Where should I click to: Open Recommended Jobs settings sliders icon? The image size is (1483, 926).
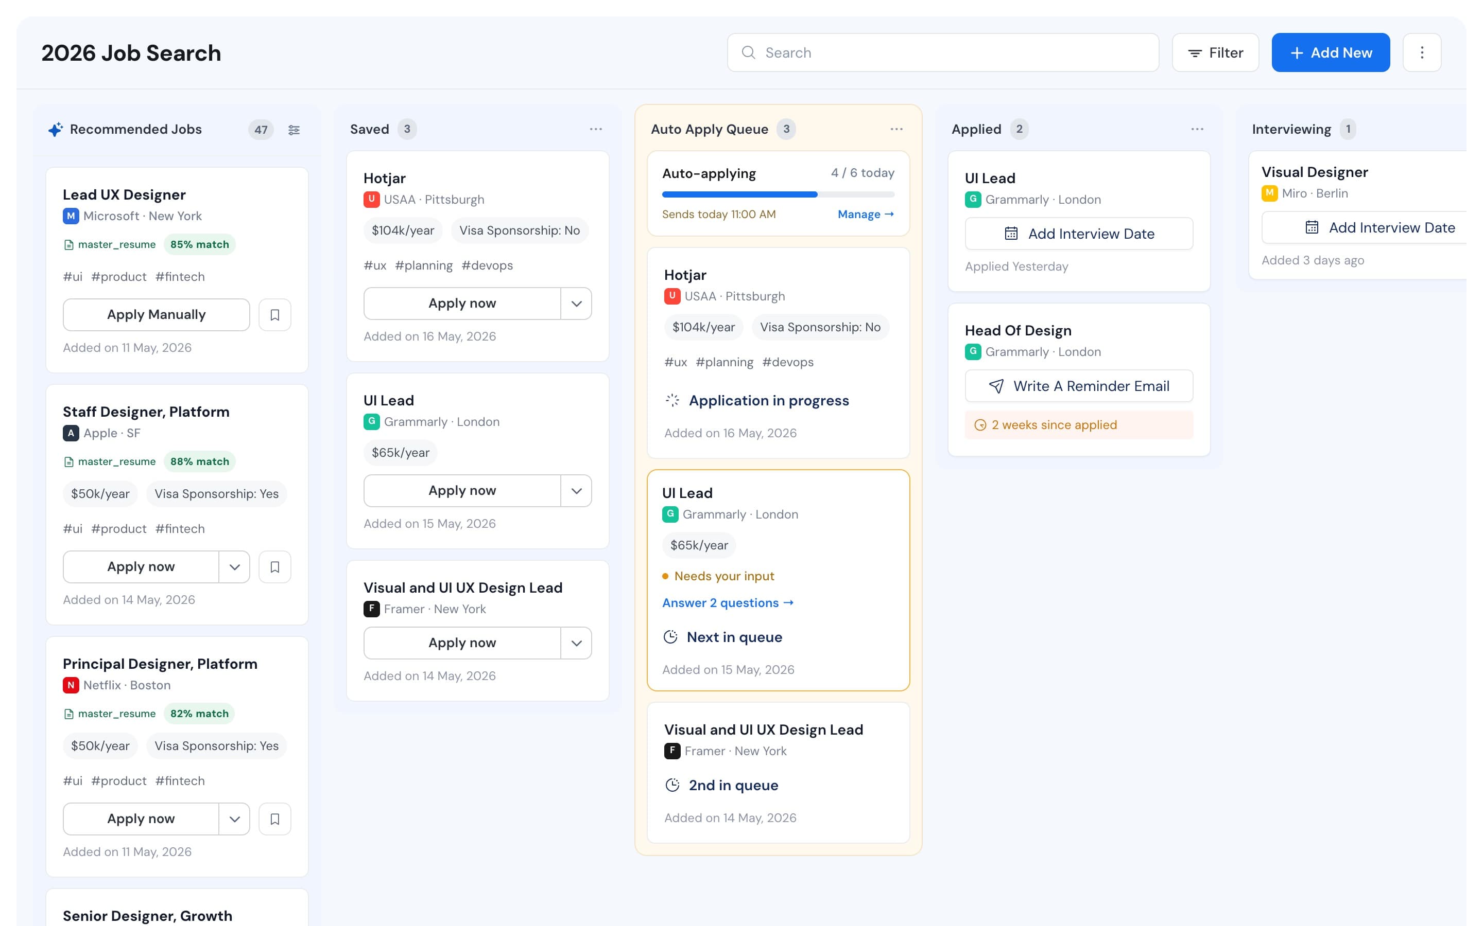point(294,130)
